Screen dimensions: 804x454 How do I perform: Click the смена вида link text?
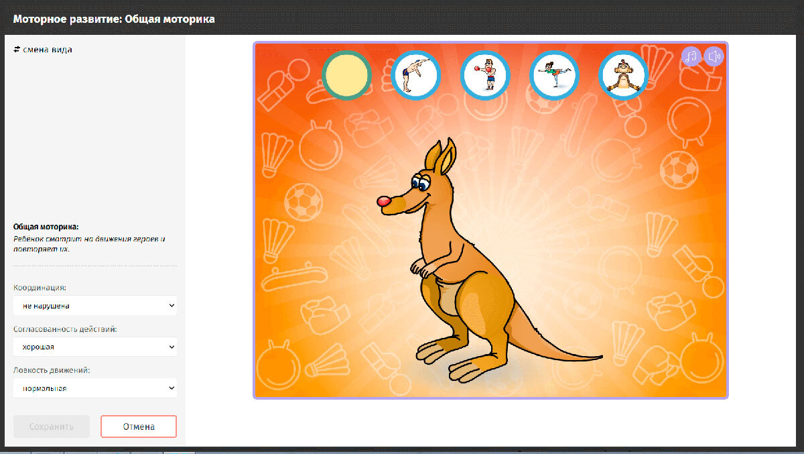pos(48,50)
